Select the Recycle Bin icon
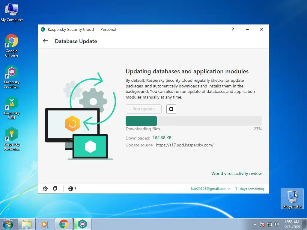 pyautogui.click(x=292, y=199)
